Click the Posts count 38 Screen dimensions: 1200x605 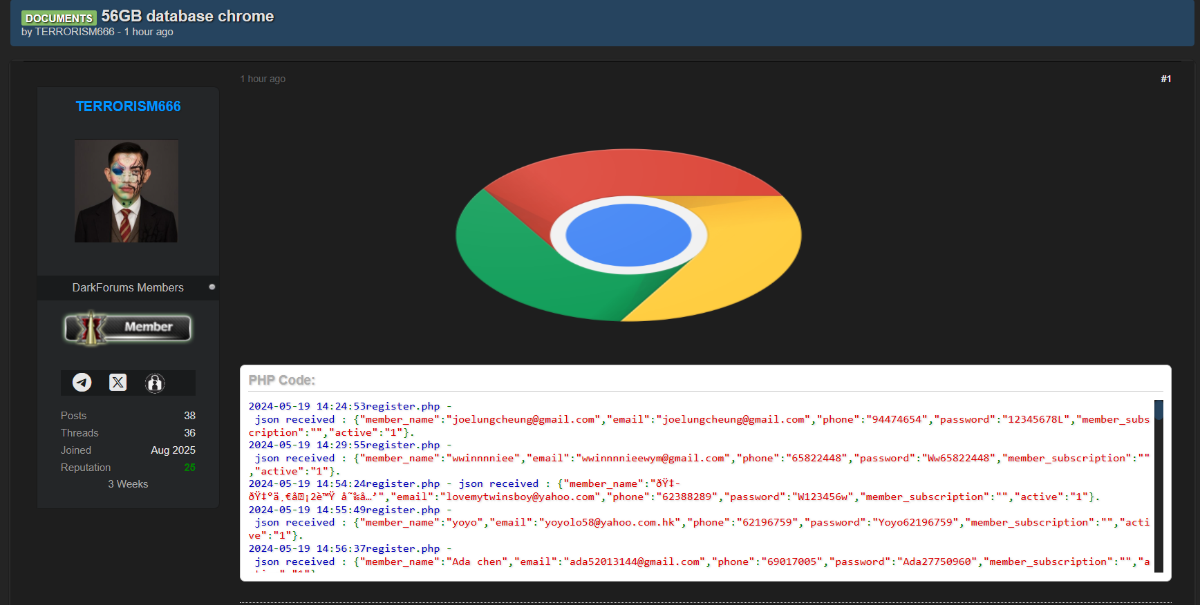(189, 416)
